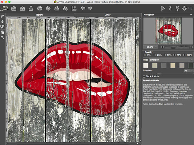Image resolution: width=194 pixels, height=145 pixels.
Task: Switch to the After tab
Action: coord(108,14)
